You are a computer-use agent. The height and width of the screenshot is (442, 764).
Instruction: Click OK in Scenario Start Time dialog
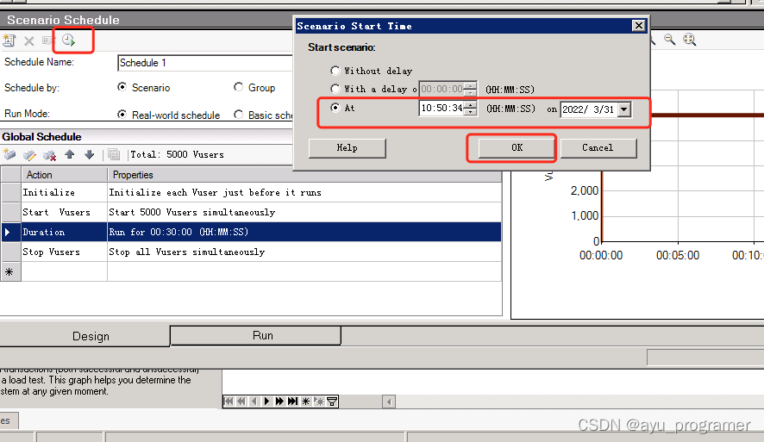[517, 148]
